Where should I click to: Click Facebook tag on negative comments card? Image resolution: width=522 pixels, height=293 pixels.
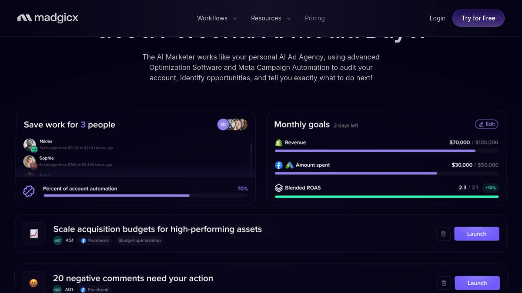click(x=94, y=290)
